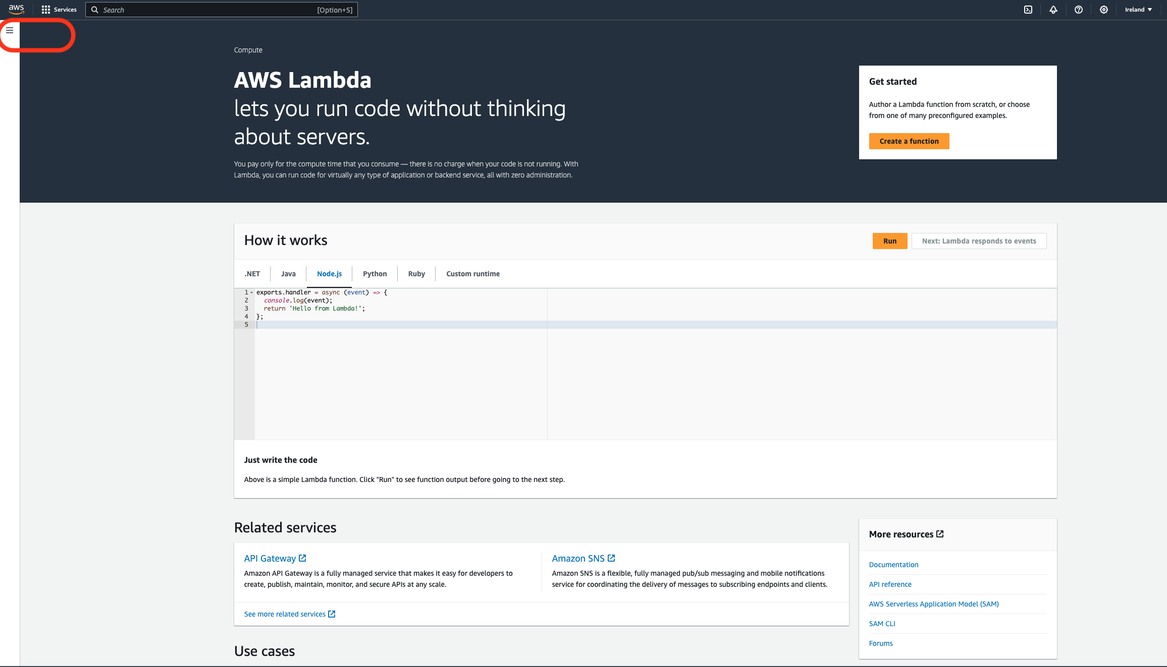Select the Node.js tab
This screenshot has width=1167, height=667.
click(329, 274)
